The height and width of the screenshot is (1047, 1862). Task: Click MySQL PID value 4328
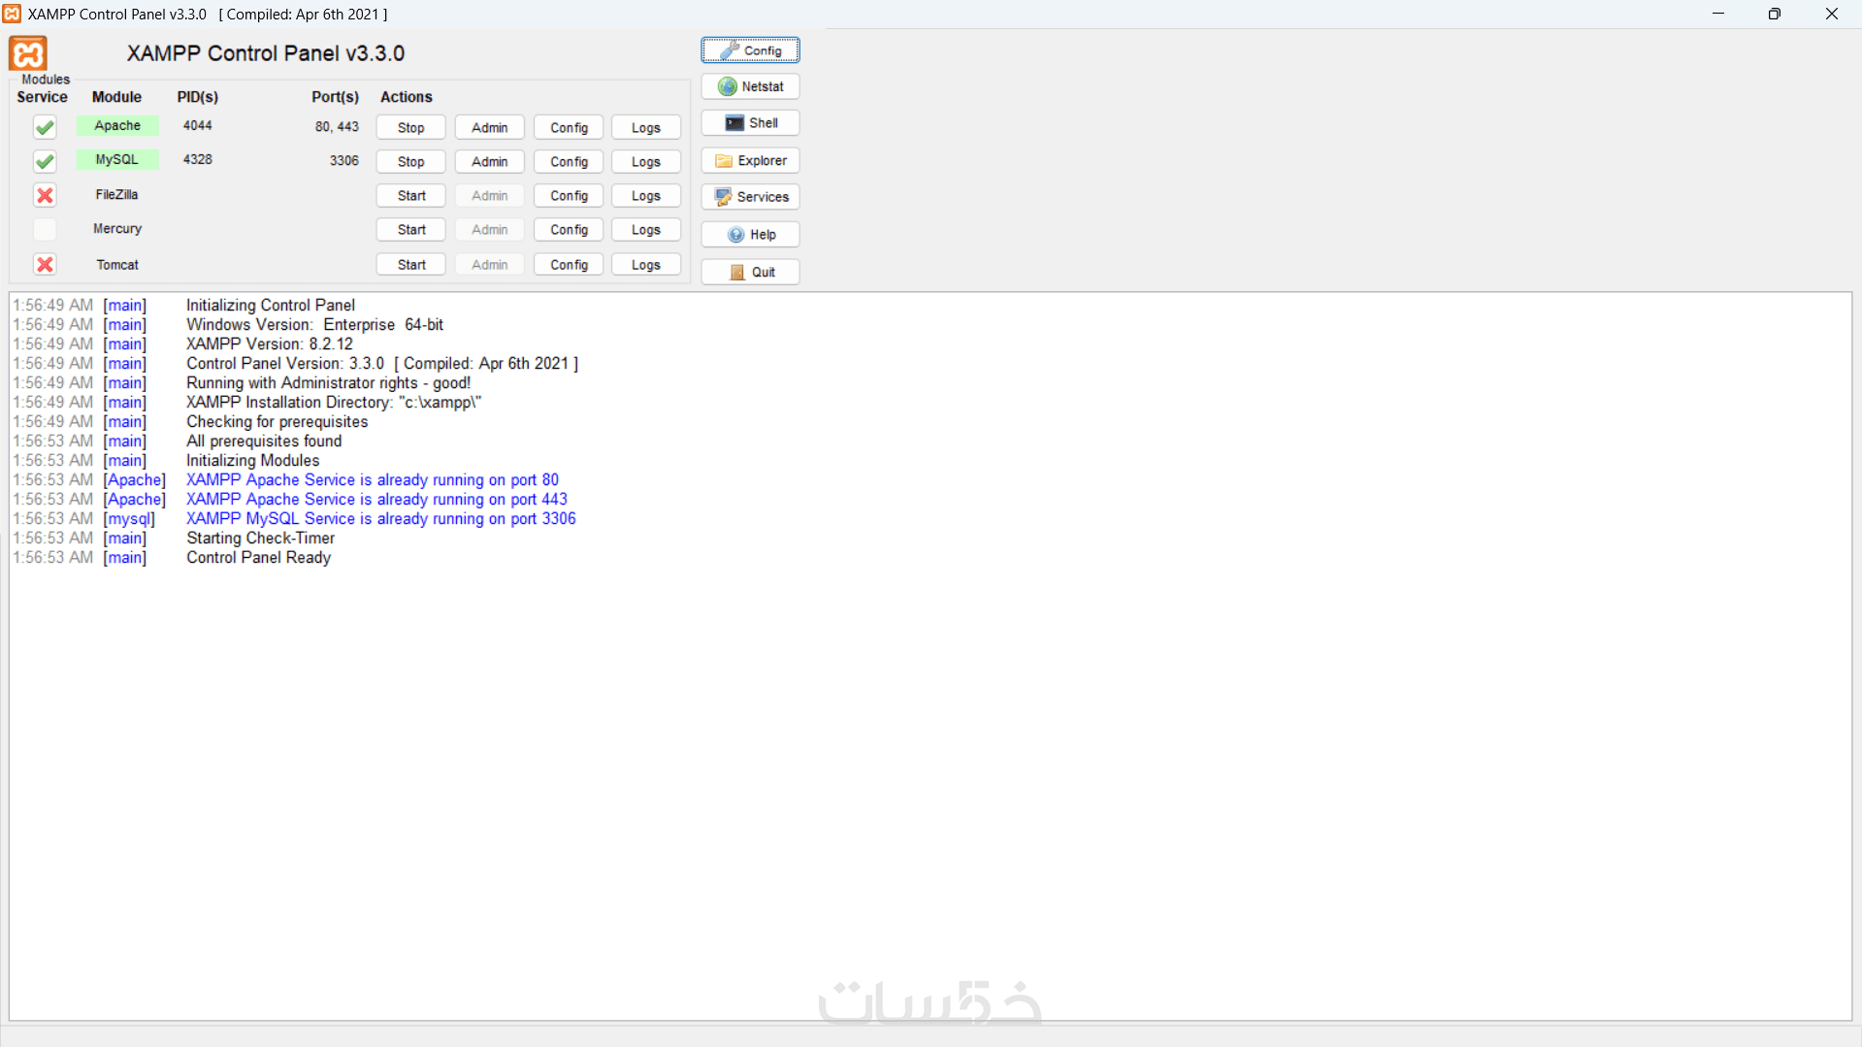point(198,159)
